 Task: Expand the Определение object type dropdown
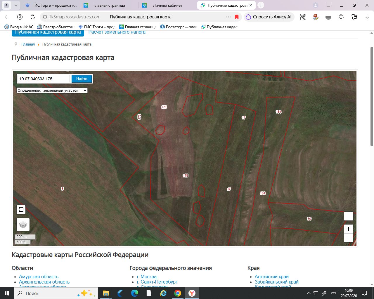pos(65,91)
